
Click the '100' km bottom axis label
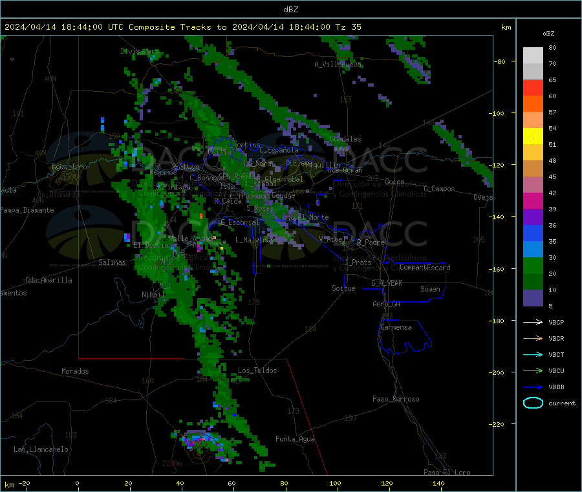pos(335,483)
